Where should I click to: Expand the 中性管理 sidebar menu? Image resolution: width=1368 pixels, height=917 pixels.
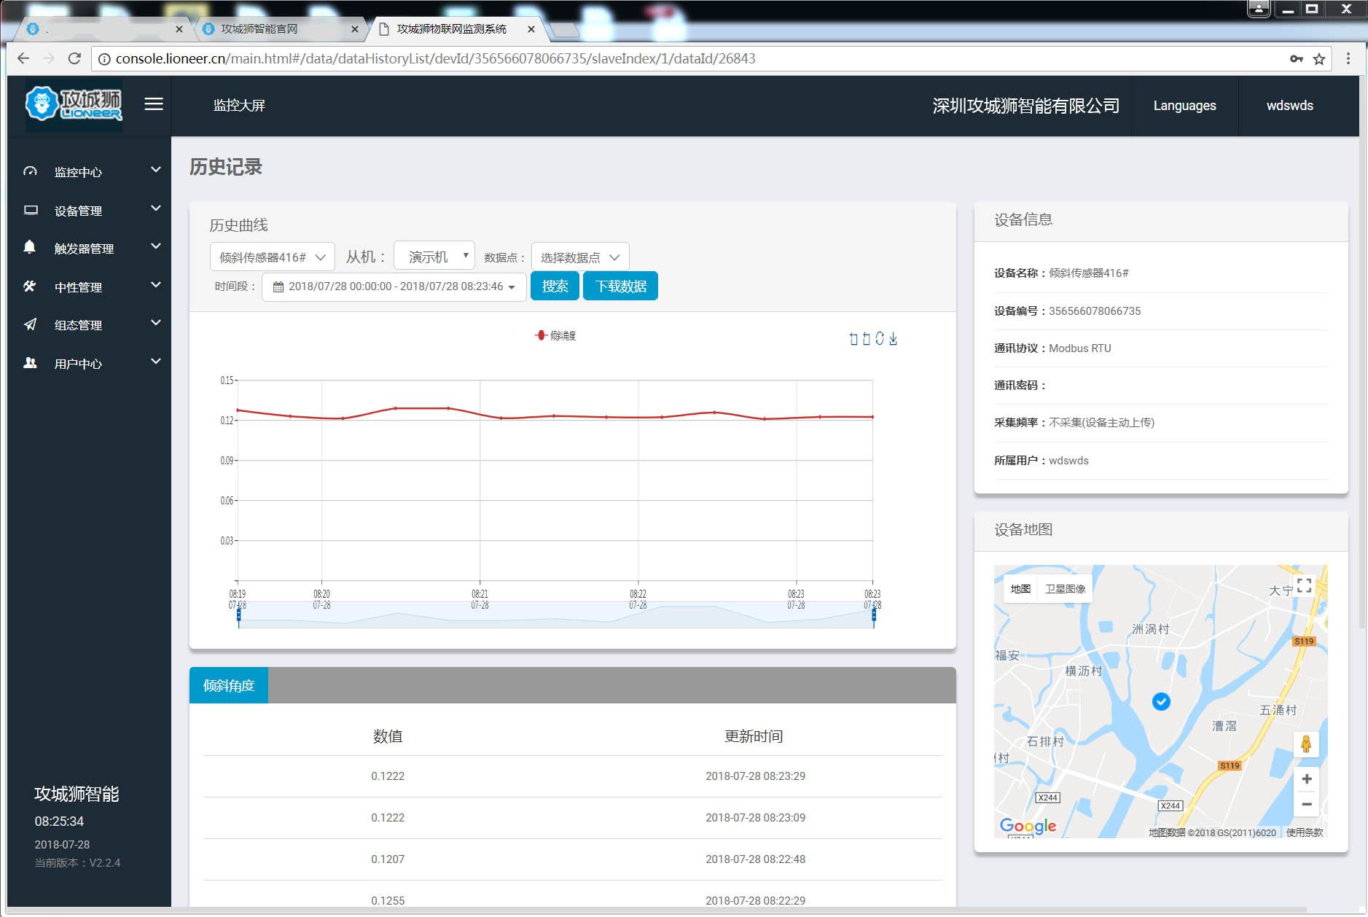(x=90, y=286)
